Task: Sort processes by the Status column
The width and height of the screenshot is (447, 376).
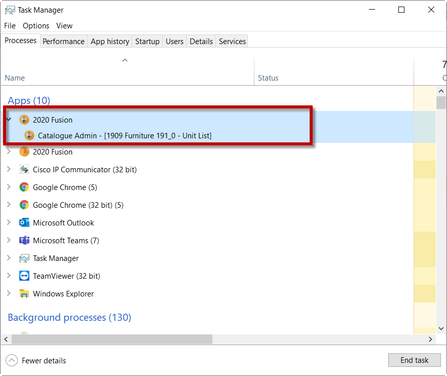Action: pyautogui.click(x=334, y=71)
